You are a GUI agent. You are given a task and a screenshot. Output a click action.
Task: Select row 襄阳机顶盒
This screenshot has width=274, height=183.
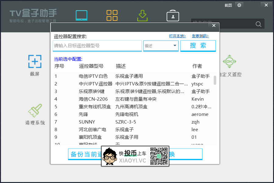(x=133, y=137)
